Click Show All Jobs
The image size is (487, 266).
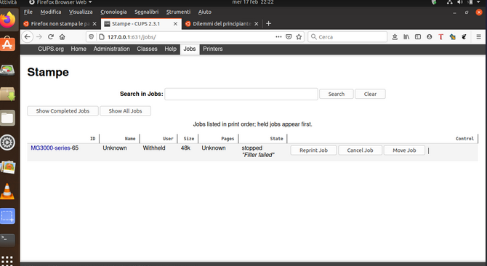pos(125,110)
